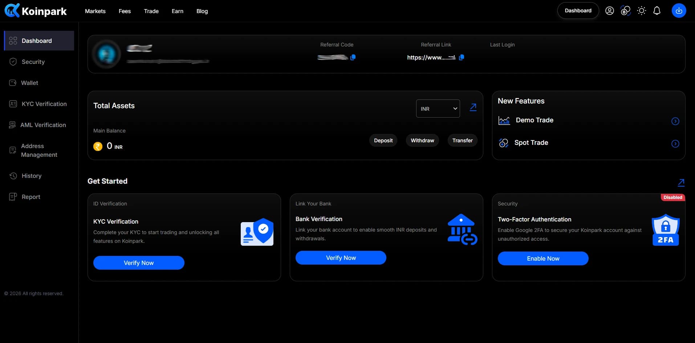Open the Earn menu

tap(178, 11)
